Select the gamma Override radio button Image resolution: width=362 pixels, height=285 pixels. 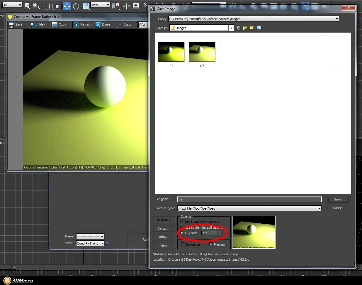(182, 233)
